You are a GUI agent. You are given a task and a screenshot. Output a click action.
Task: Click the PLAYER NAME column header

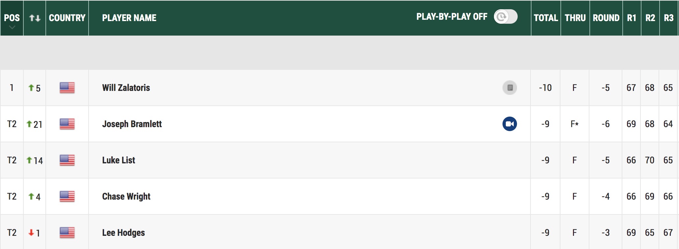pos(129,18)
